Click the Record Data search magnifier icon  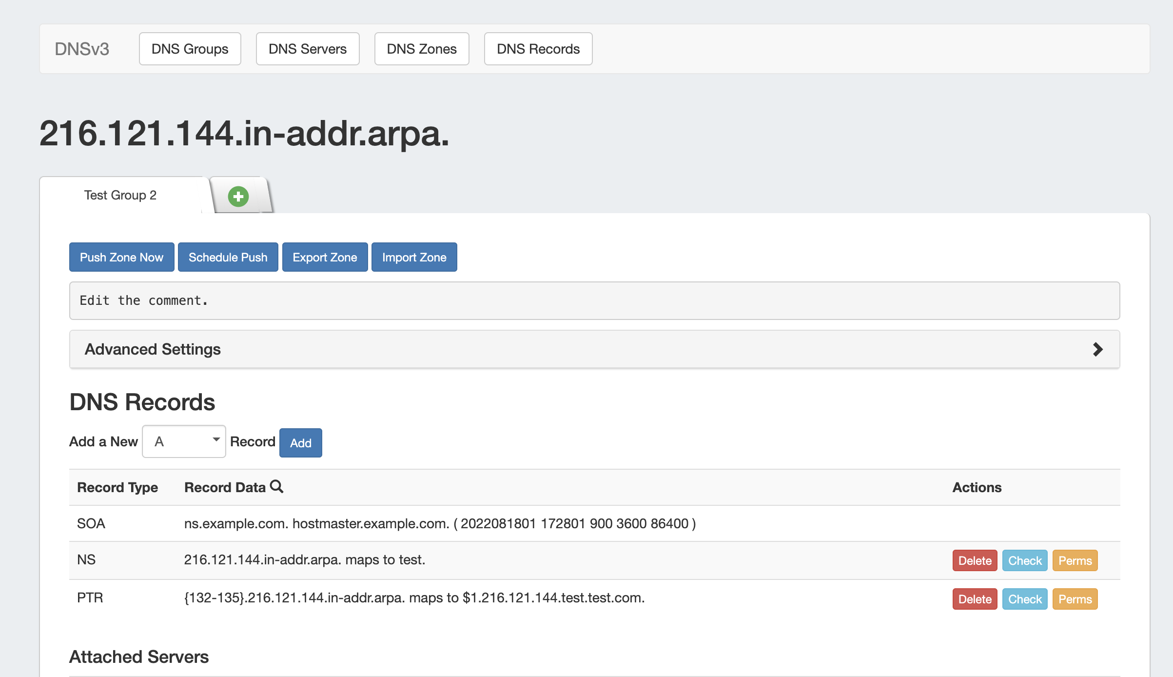click(x=276, y=486)
